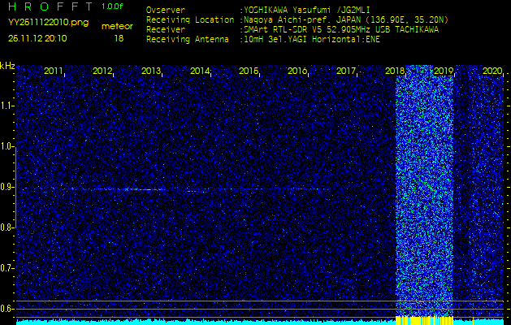Click the 0.6 frequency axis label
The width and height of the screenshot is (511, 325).
(7, 309)
